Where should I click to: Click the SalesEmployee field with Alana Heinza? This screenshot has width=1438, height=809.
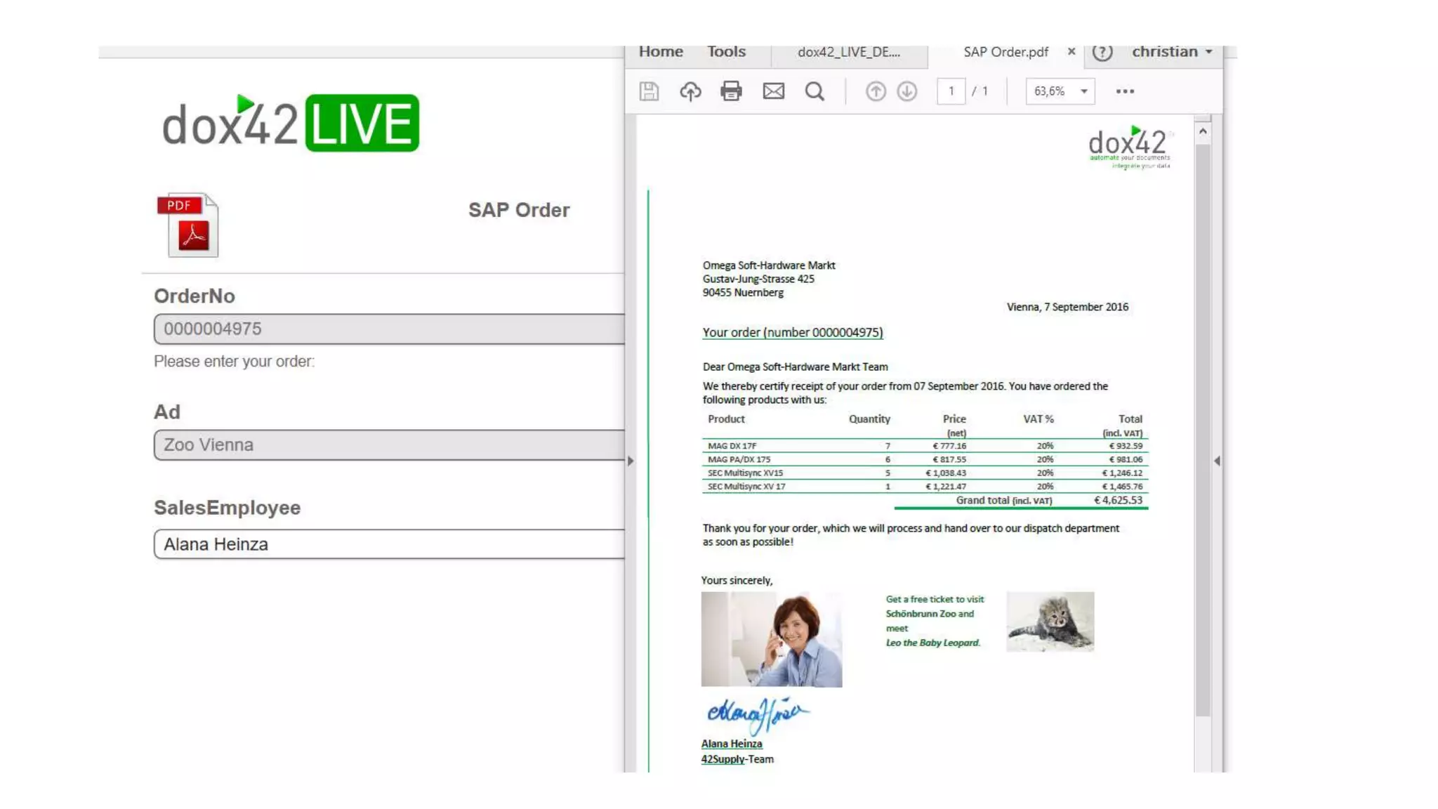[x=388, y=544]
